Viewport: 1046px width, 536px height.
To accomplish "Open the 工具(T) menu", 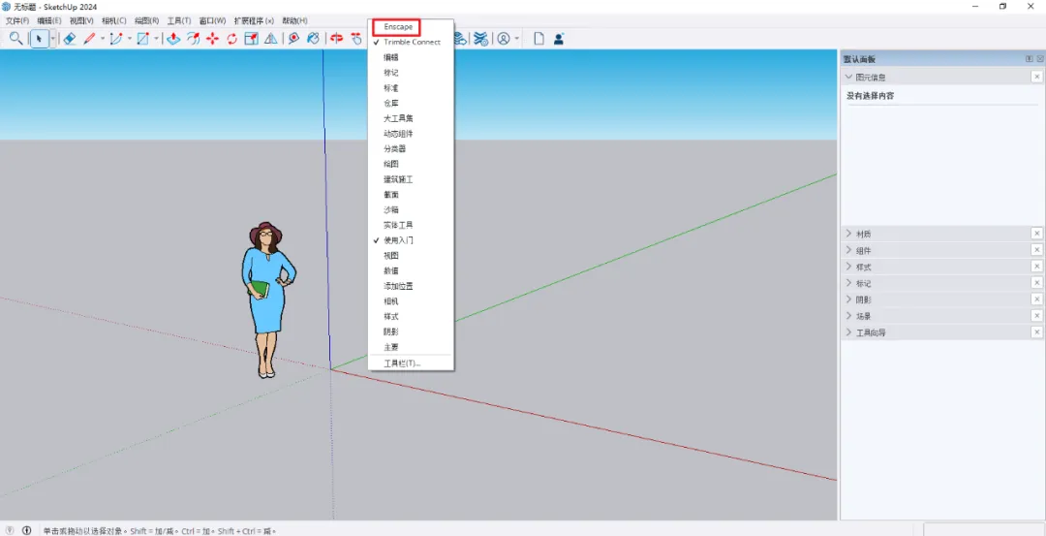I will (x=179, y=20).
